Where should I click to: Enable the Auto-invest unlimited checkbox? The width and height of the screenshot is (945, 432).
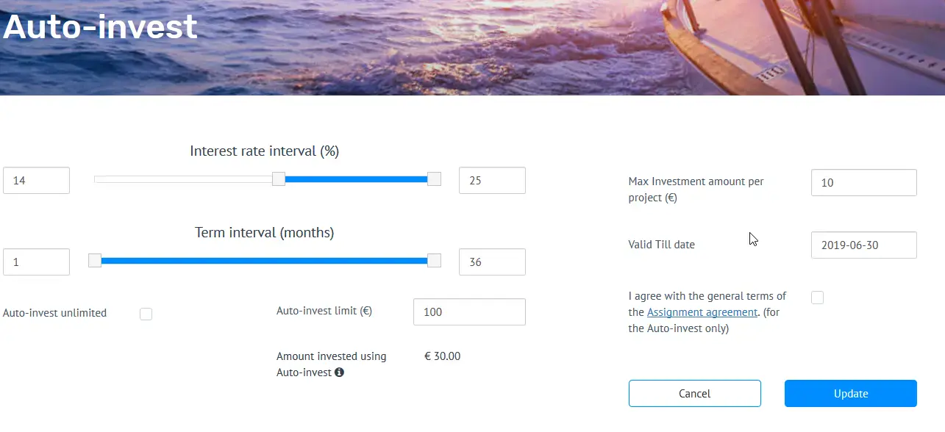pos(146,314)
